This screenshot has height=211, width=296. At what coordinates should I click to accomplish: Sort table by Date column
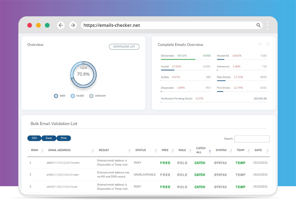(268, 151)
